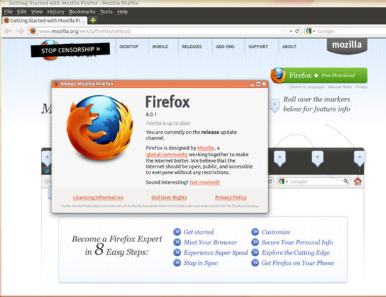
Task: Click the arrow icon next to Meet Your Browser
Action: point(177,242)
